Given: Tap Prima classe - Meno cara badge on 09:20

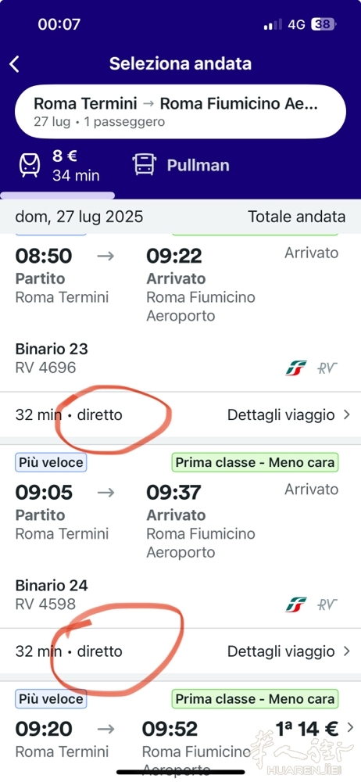Looking at the screenshot, I should click(255, 698).
